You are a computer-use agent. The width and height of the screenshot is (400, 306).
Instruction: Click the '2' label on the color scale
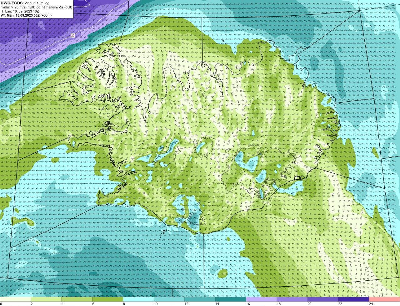pyautogui.click(x=32, y=304)
